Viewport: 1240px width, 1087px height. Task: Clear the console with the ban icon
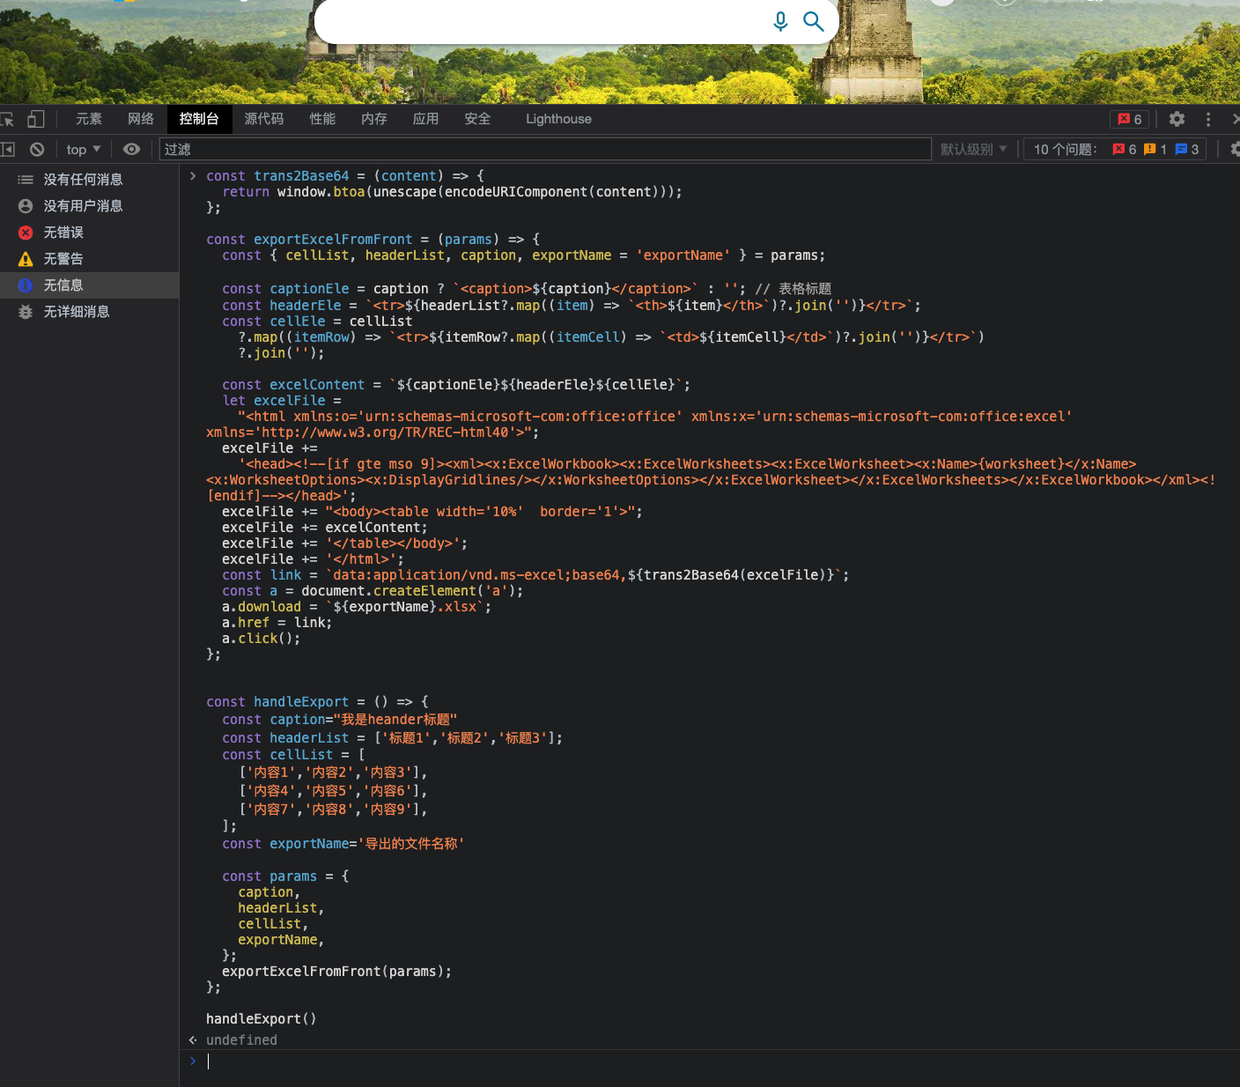pos(37,150)
